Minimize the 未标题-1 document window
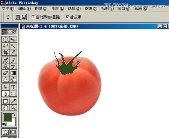169x138 pixels. click(160, 26)
